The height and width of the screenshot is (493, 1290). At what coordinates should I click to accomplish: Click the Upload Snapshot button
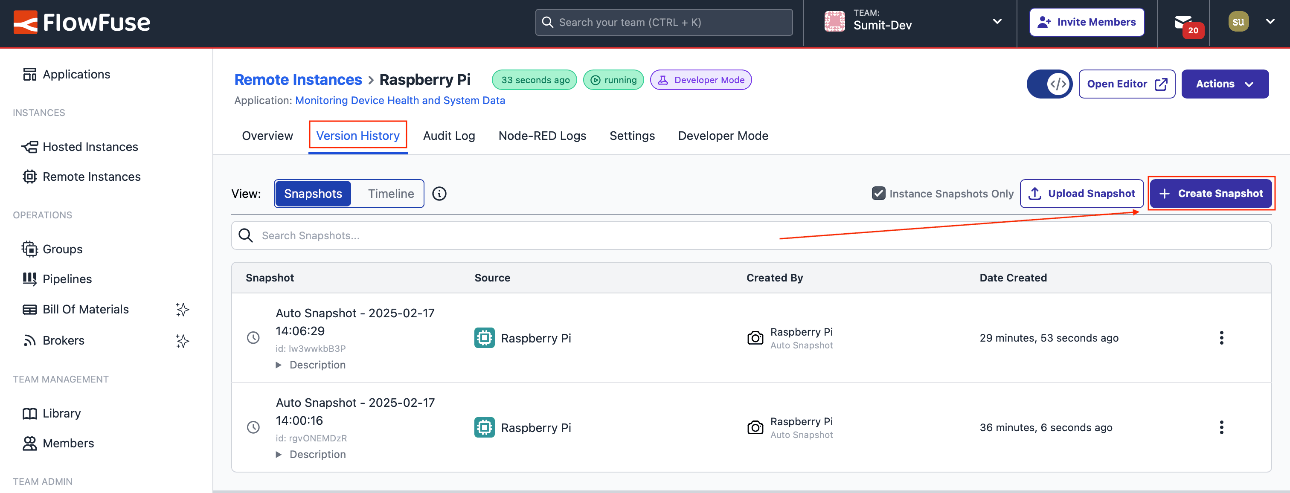point(1082,193)
